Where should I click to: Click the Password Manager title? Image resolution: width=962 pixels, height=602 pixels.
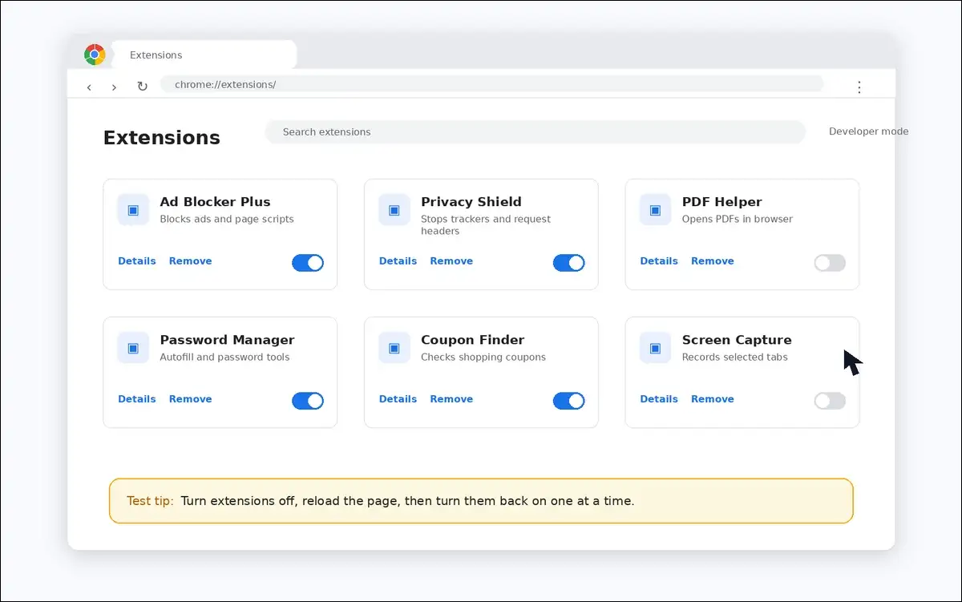[228, 340]
